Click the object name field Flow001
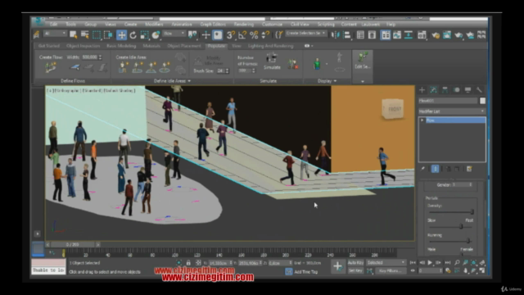 pyautogui.click(x=448, y=100)
